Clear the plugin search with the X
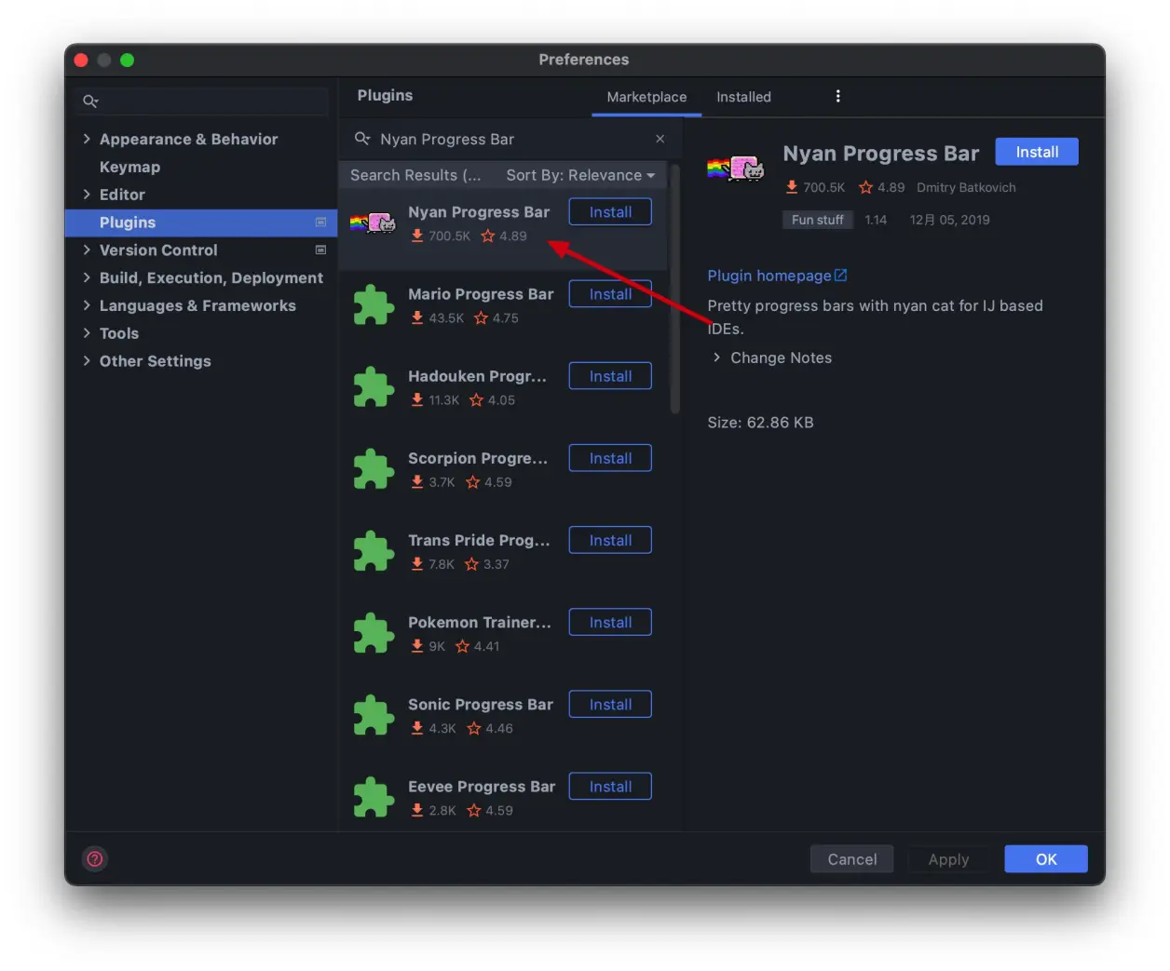This screenshot has width=1170, height=971. (x=660, y=139)
